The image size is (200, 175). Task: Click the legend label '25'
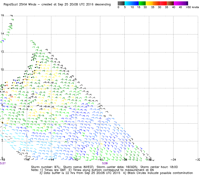pos(153,7)
